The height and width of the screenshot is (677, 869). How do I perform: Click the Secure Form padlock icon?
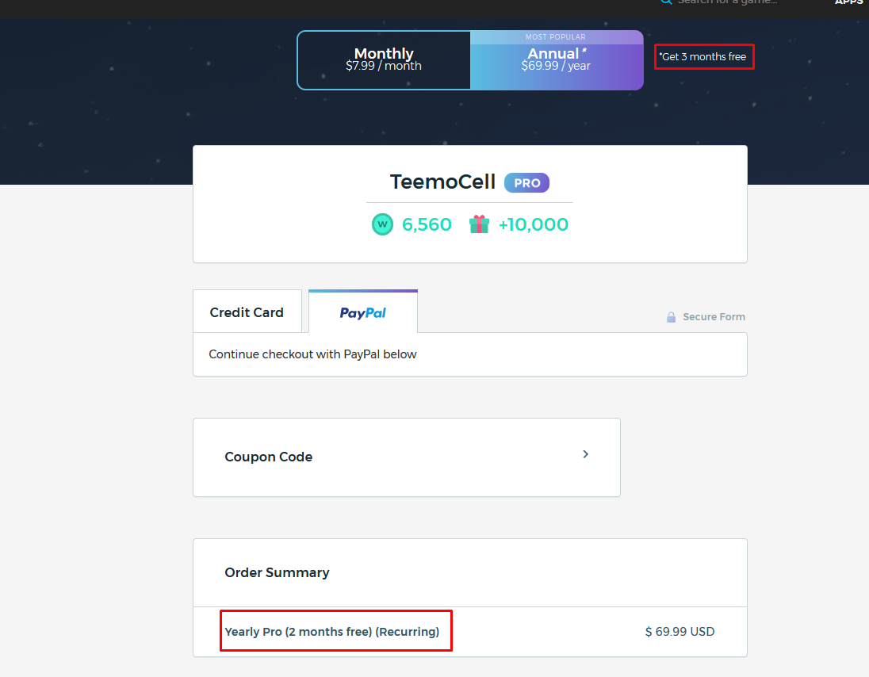pos(672,317)
